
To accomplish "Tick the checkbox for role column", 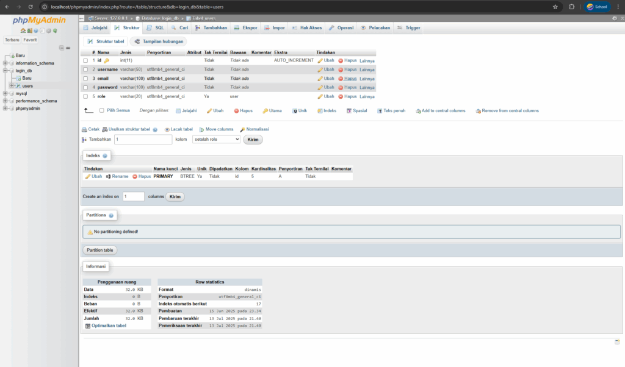I will [x=85, y=97].
